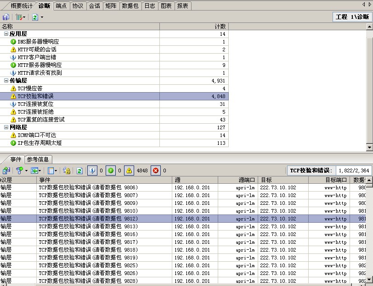373x286 pixels.
Task: Click scroll down arrow of diagnosis list
Action: pos(370,148)
